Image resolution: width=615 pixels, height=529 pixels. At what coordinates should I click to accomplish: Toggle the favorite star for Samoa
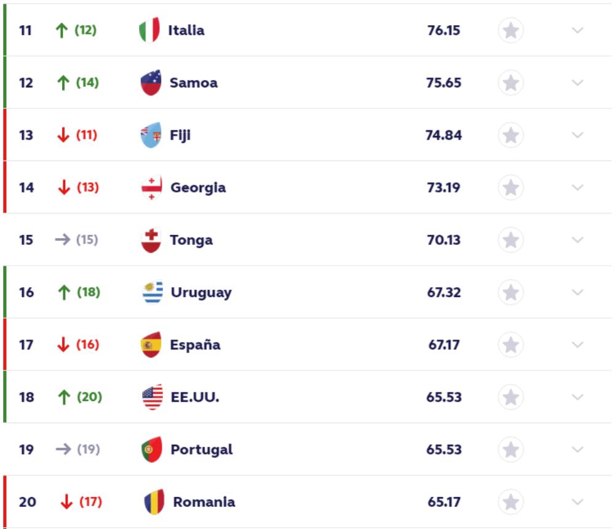tap(510, 82)
